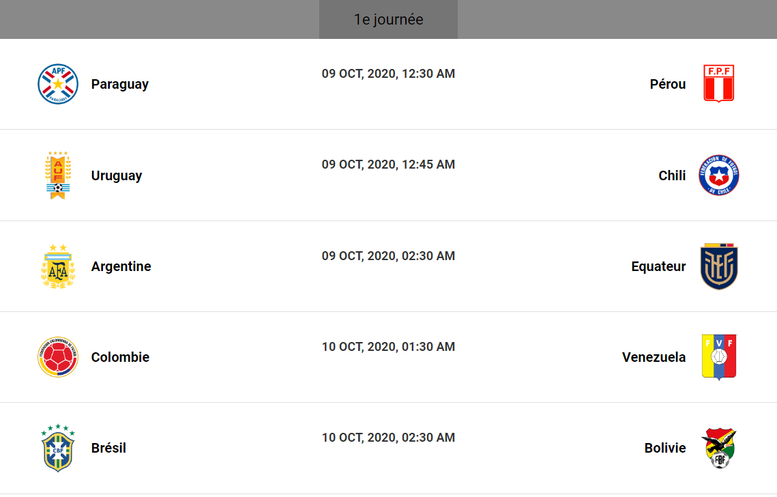Screen dimensions: 777x497
Task: Click the Chile federation crest icon
Action: [718, 175]
